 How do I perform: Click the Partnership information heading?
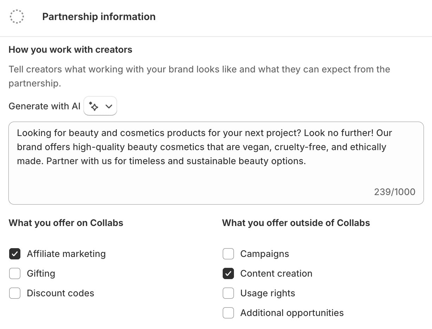[99, 17]
